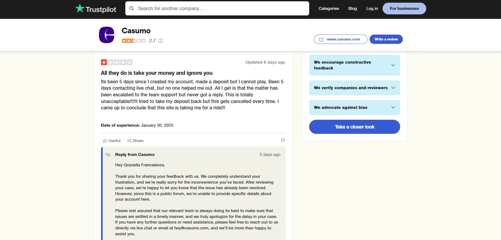501x240 pixels.
Task: Open the rating info circle icon
Action: (161, 41)
